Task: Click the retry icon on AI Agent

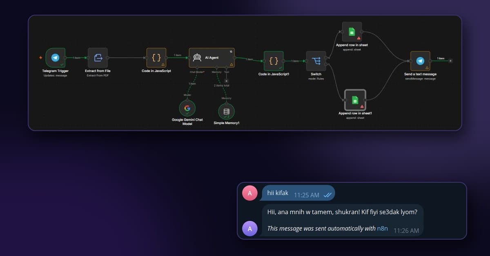Action: 231,51
